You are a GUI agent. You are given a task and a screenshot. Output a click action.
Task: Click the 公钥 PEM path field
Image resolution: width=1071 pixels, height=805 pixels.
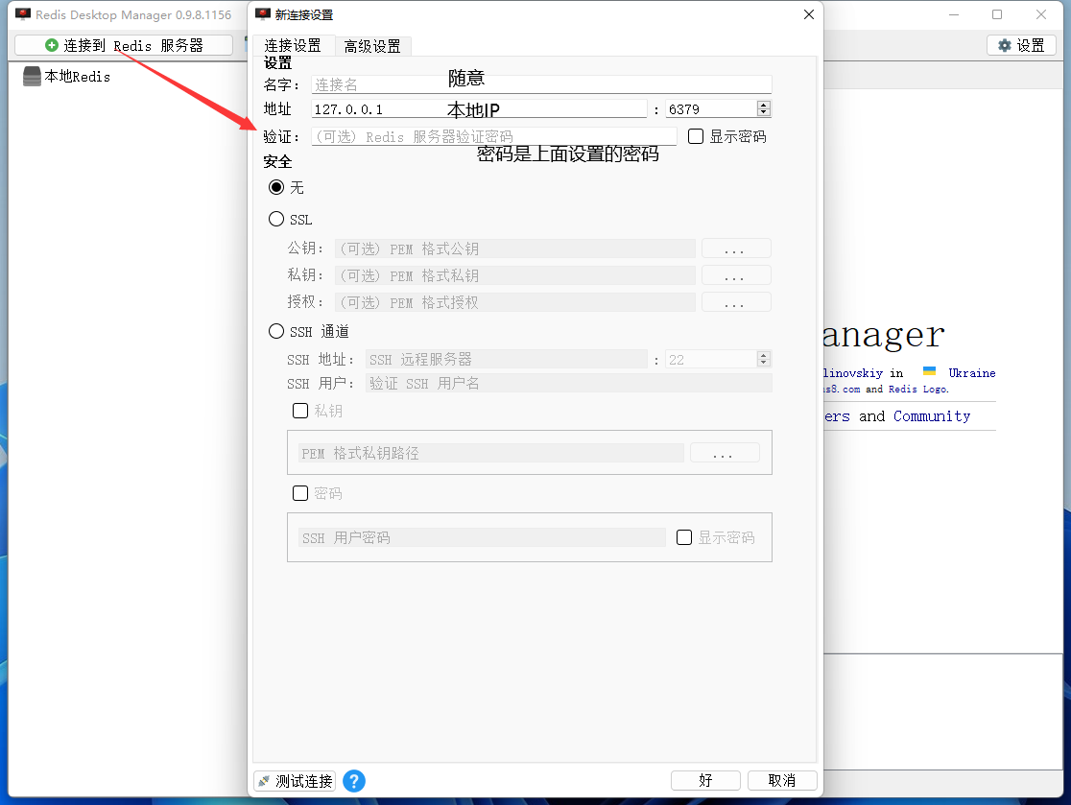tap(515, 249)
